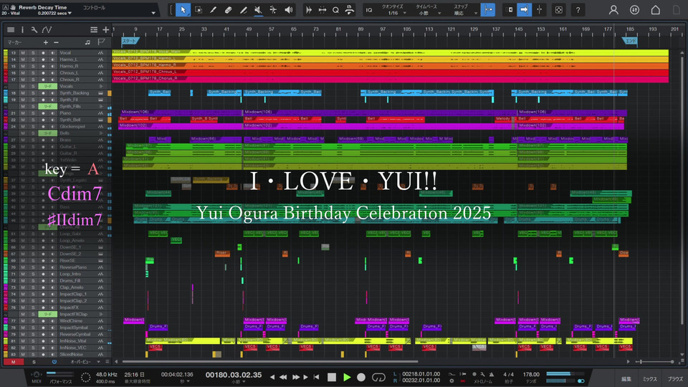Toggle Autoscroll arrow button
The height and width of the screenshot is (387, 688).
[524, 9]
